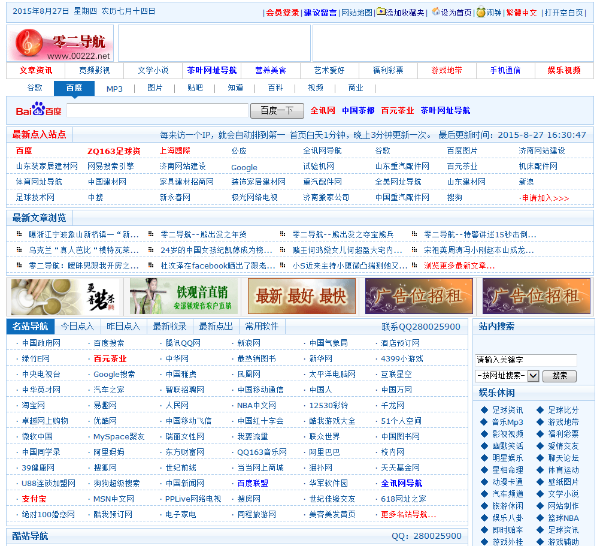
Task: Open the 茶叶网址导航 menu item
Action: (x=211, y=71)
